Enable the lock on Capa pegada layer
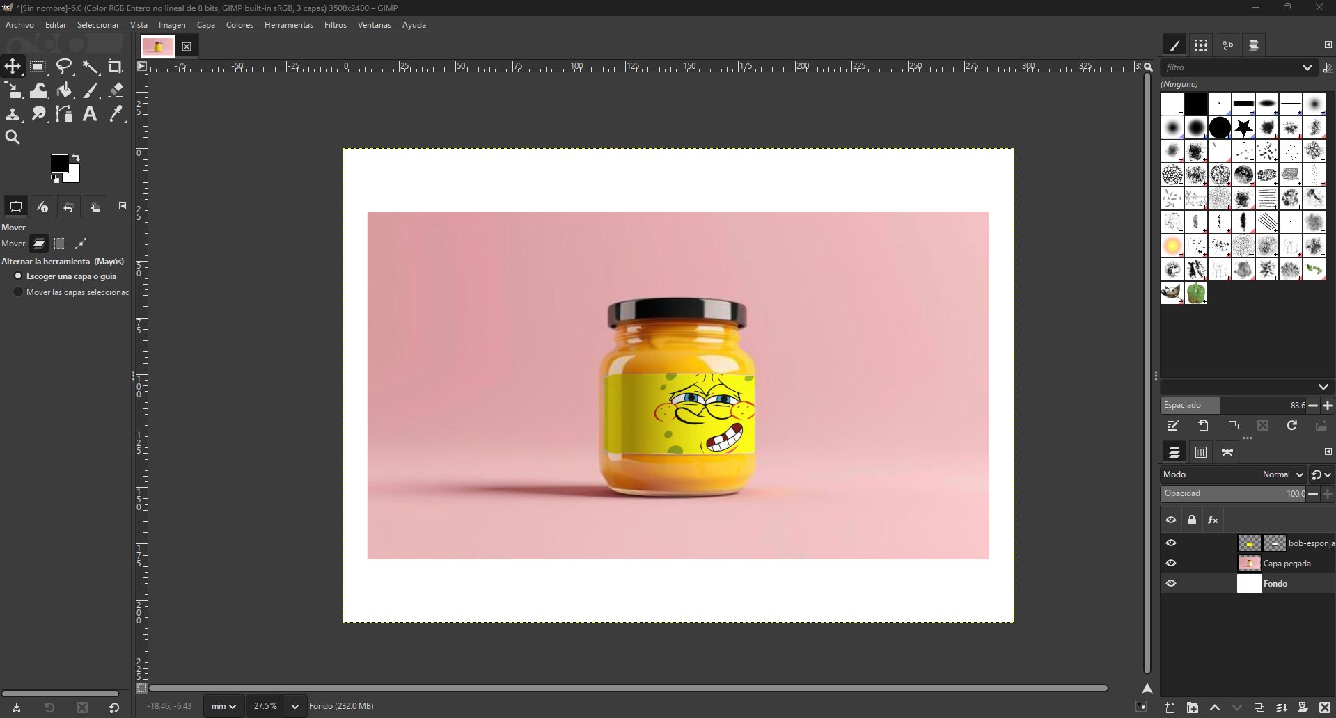The width and height of the screenshot is (1336, 718). [x=1191, y=563]
